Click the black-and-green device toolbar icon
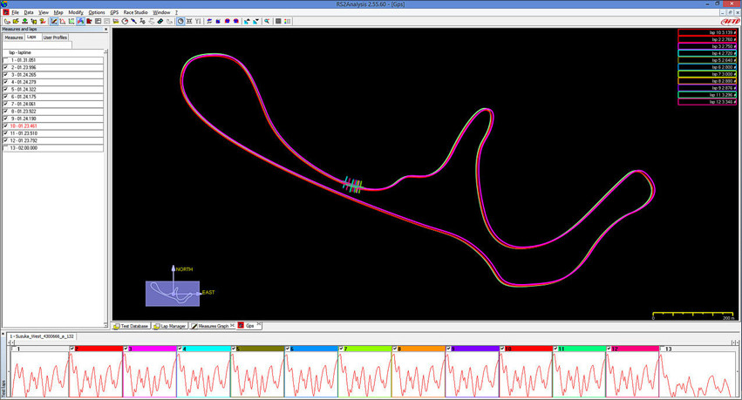 (160, 21)
